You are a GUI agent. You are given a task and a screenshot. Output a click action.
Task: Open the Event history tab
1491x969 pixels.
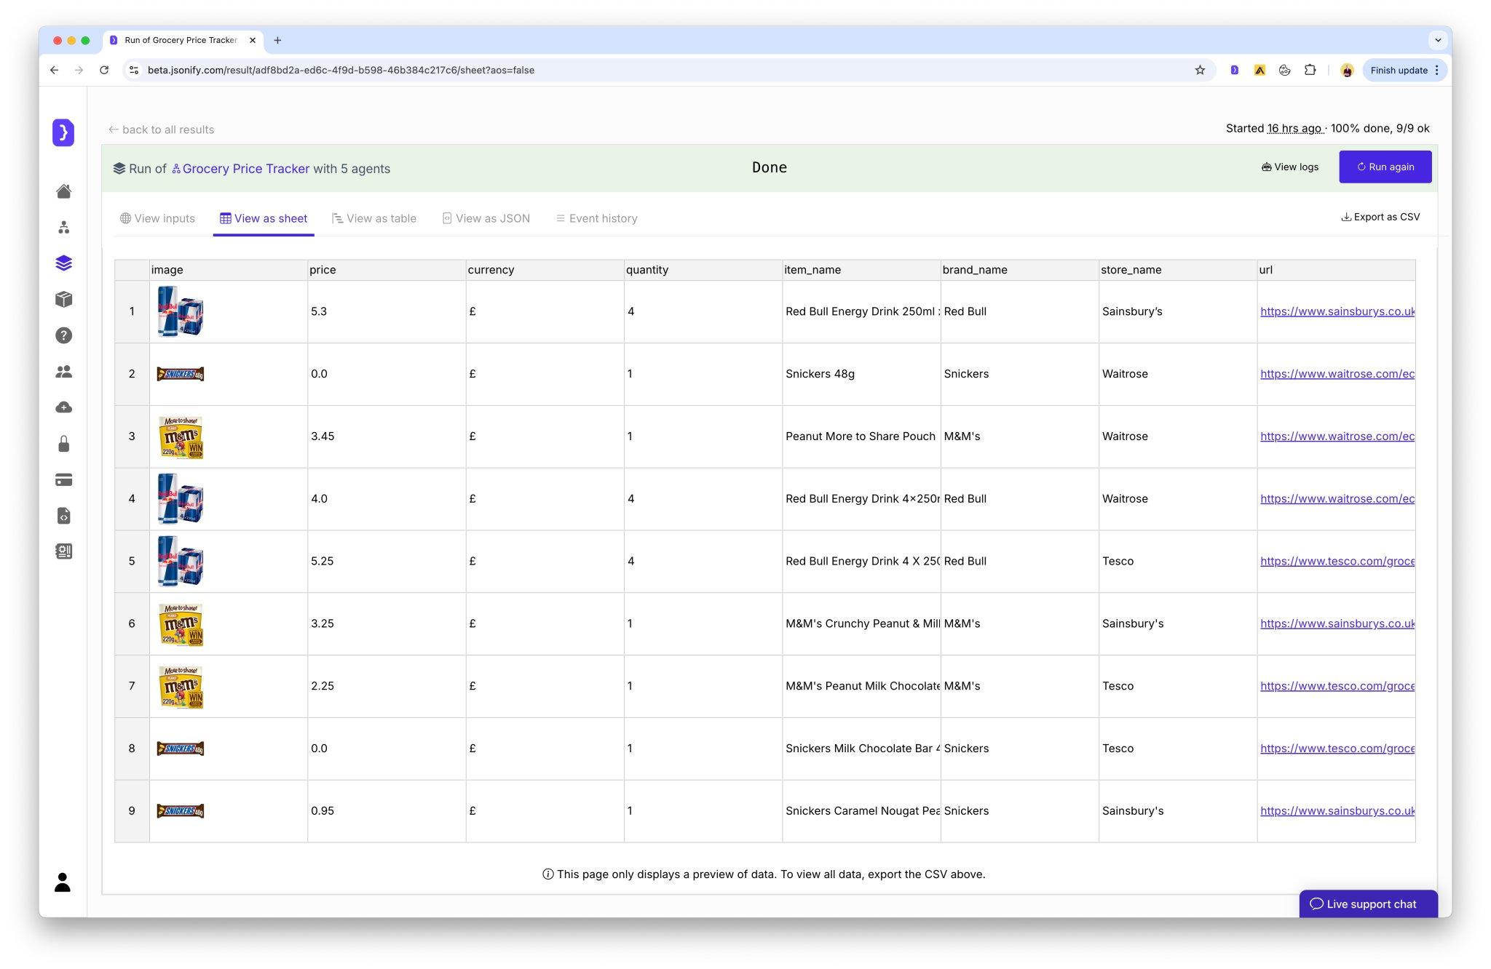point(597,218)
